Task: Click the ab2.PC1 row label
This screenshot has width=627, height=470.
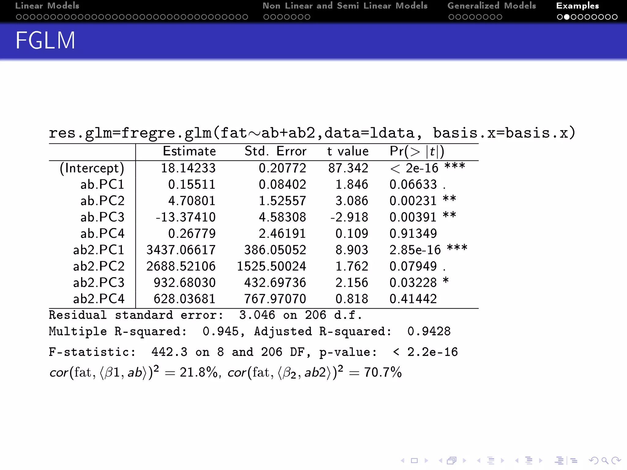Action: point(99,250)
